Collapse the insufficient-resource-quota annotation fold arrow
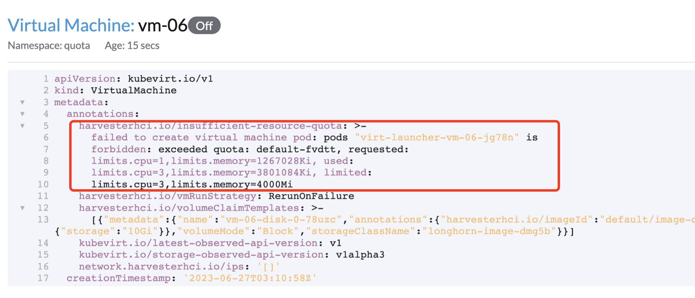 [22, 126]
